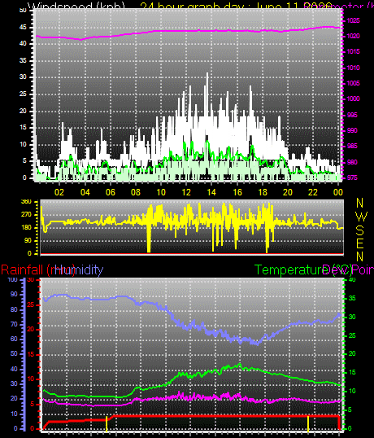374x438 pixels.
Task: Click the magenta Dew Point axis title
Action: point(348,270)
